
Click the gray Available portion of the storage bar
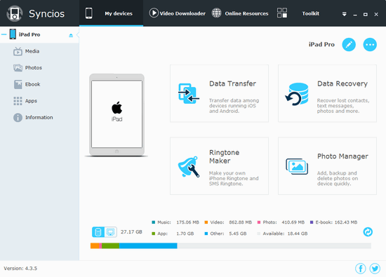(x=274, y=245)
